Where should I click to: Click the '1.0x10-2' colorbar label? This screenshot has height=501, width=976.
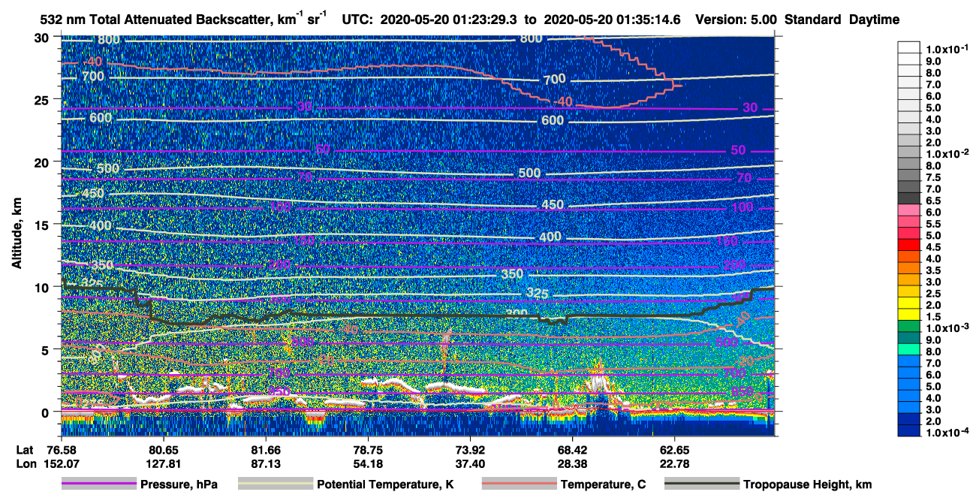tap(948, 153)
